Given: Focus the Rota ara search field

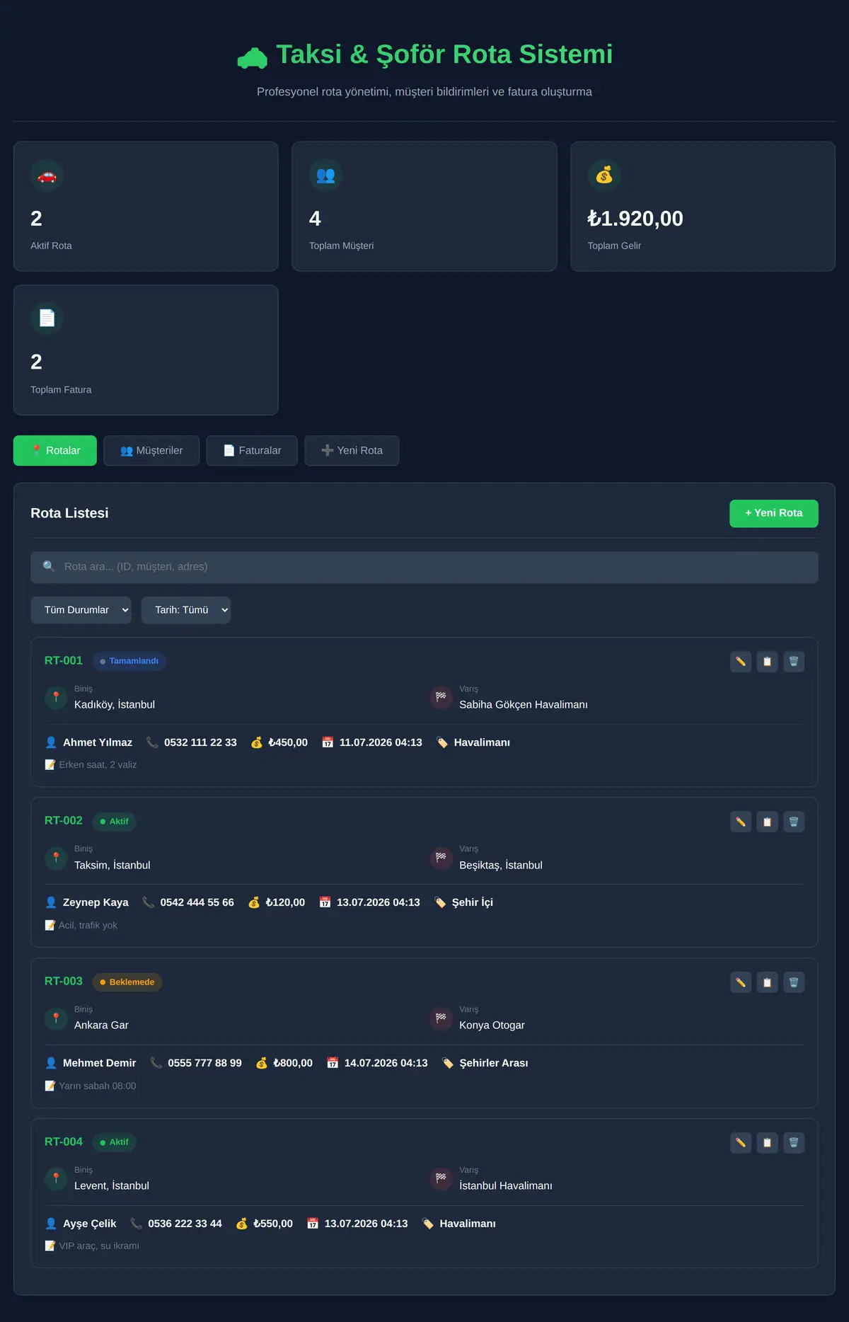Looking at the screenshot, I should [424, 568].
